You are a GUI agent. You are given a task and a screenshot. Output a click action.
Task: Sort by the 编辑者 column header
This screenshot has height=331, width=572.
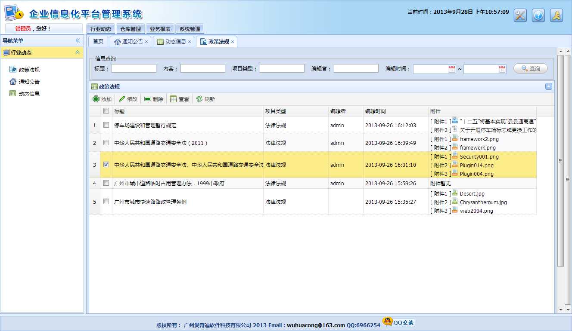pos(346,111)
